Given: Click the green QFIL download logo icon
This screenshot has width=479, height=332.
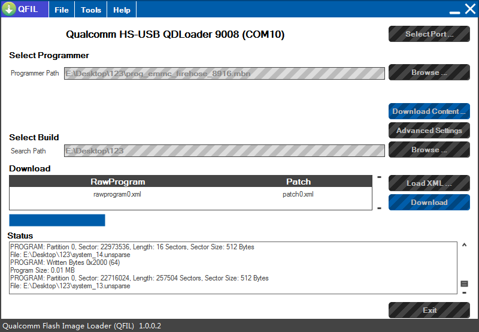Looking at the screenshot, I should [8, 10].
